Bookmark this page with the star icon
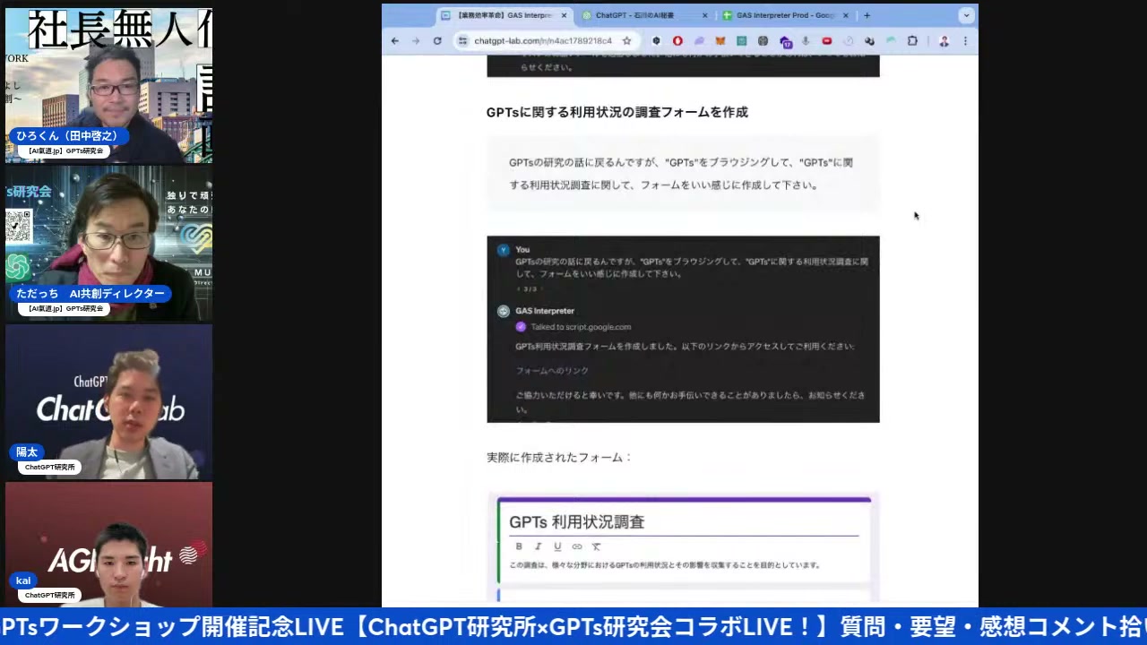Viewport: 1147px width, 645px height. coord(626,41)
